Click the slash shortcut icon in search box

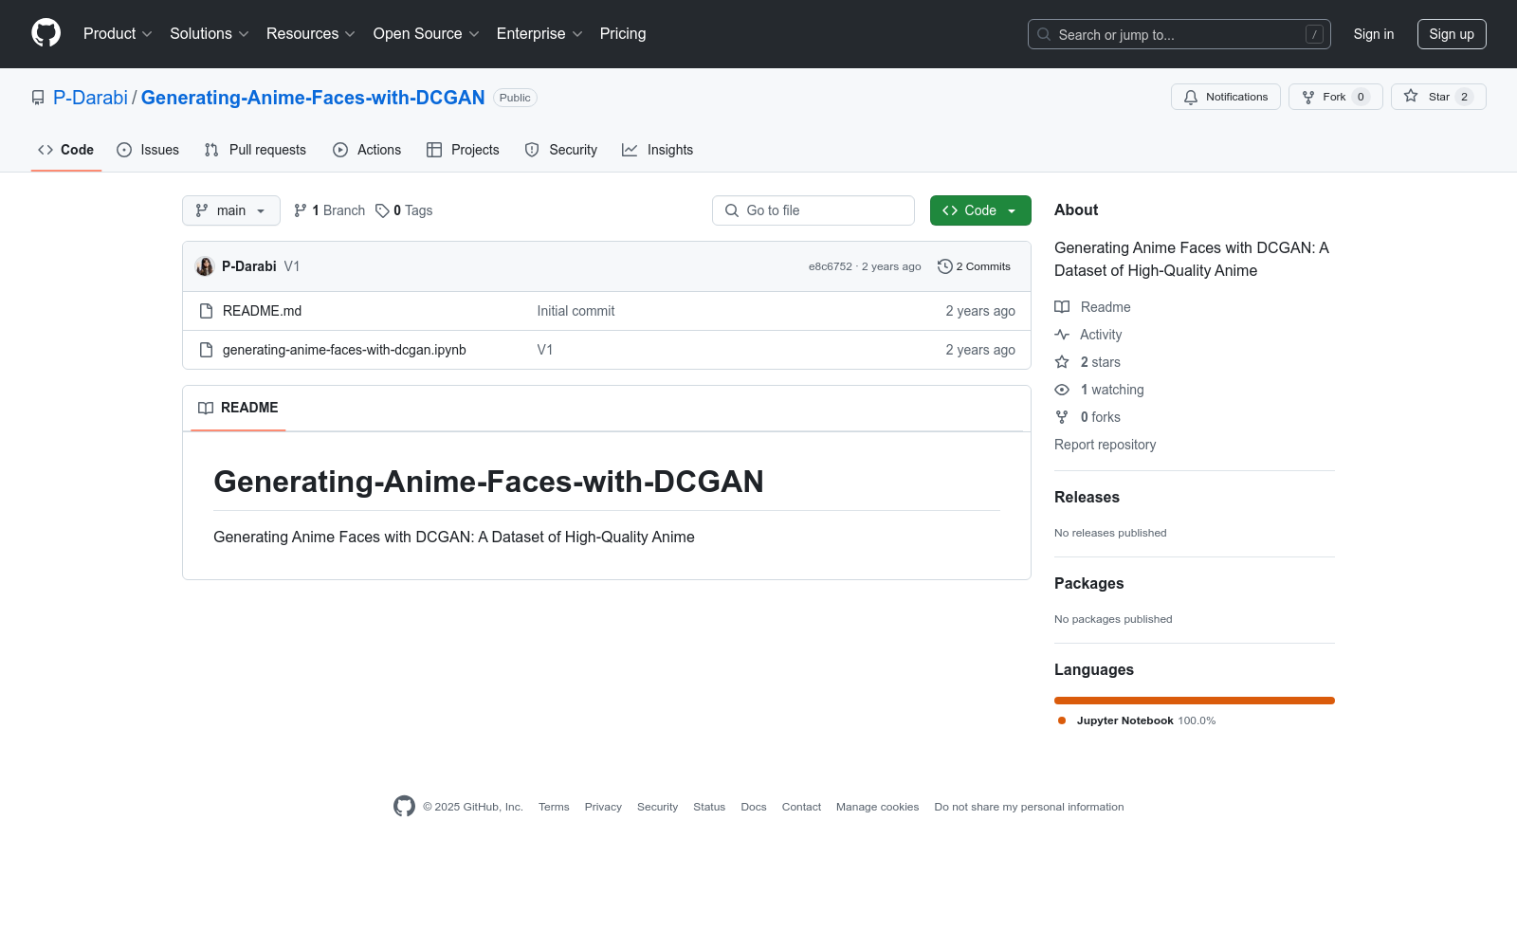tap(1314, 34)
